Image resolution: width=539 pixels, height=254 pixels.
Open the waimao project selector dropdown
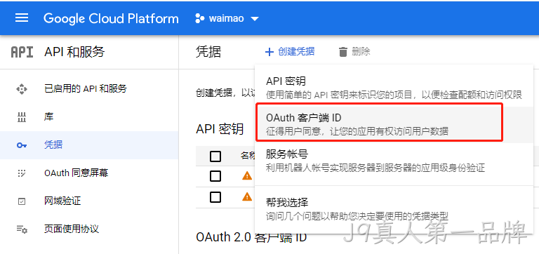(227, 18)
